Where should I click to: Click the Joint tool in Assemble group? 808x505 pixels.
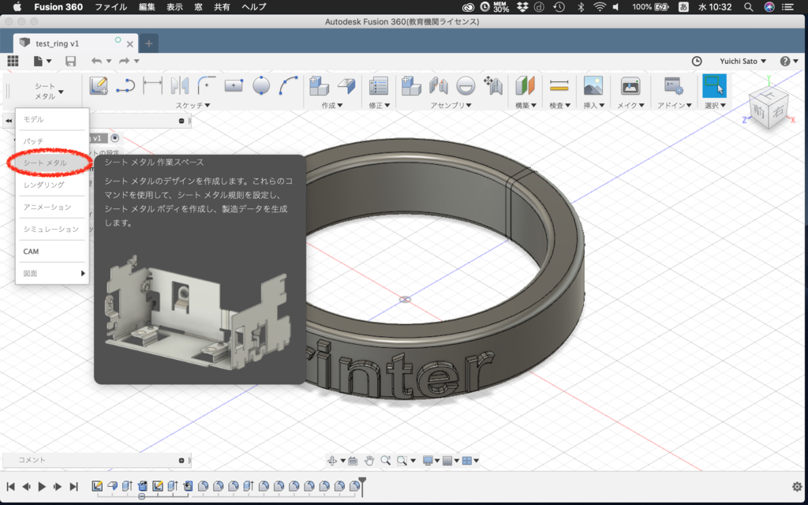tap(439, 85)
